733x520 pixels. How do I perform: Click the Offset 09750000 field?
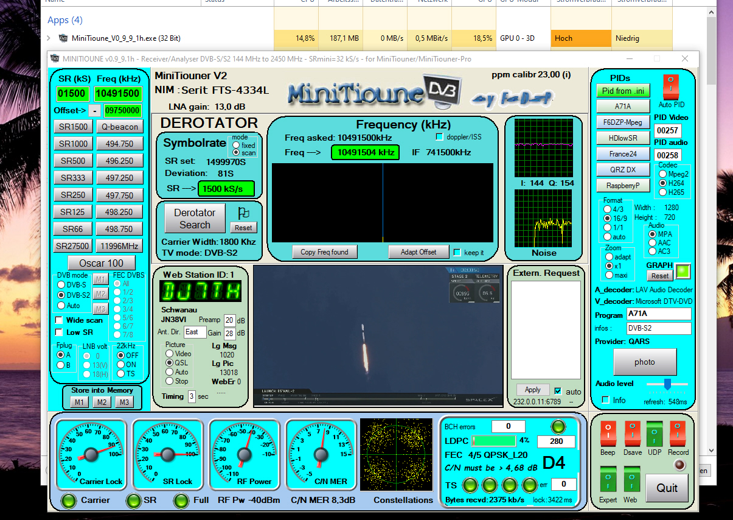[123, 111]
